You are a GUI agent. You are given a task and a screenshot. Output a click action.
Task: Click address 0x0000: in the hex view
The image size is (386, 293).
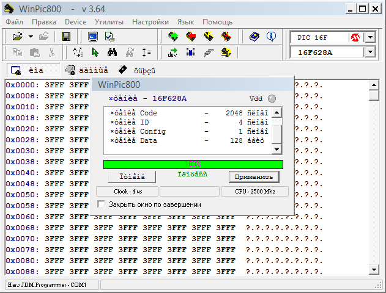(23, 85)
